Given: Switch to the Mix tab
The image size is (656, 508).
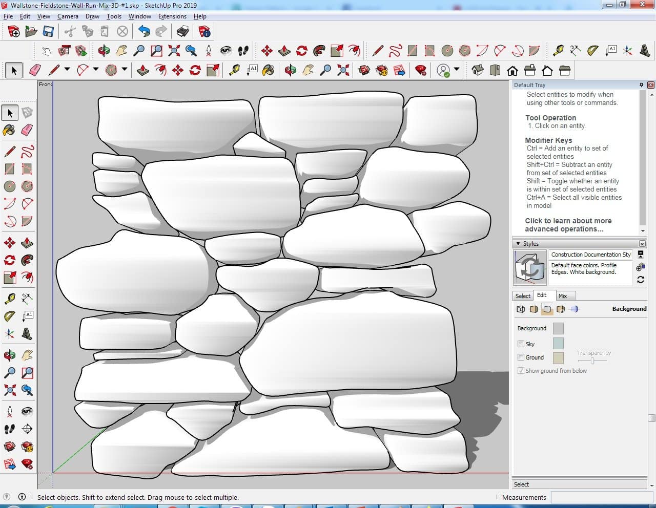Looking at the screenshot, I should (563, 296).
